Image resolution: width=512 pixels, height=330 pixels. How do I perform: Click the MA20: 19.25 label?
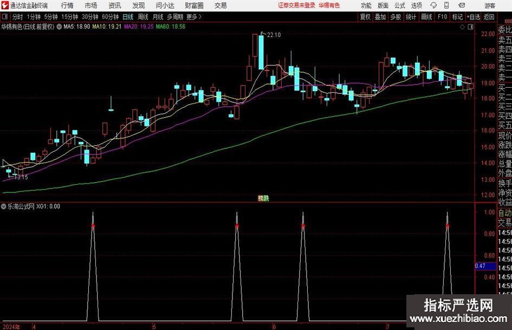pos(139,27)
